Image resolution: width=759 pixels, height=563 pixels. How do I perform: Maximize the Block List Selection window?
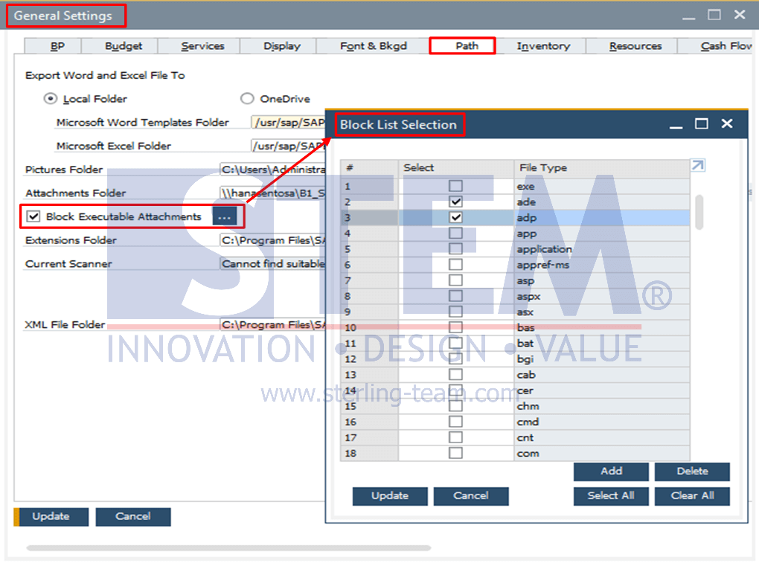(x=702, y=123)
